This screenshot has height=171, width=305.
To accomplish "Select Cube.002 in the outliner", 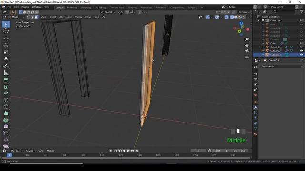I will coord(275,51).
